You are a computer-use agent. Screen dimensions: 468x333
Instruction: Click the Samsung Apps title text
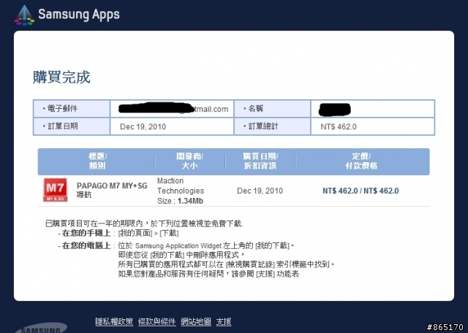pos(79,15)
